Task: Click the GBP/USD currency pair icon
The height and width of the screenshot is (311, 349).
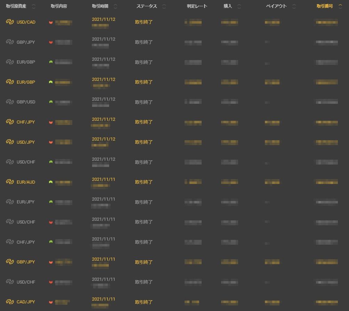Action: [x=10, y=102]
